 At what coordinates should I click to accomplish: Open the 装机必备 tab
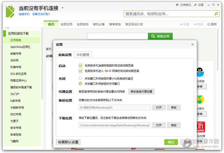coord(99,24)
